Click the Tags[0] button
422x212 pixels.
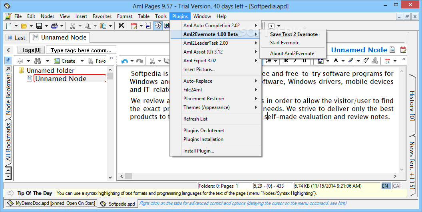point(31,50)
